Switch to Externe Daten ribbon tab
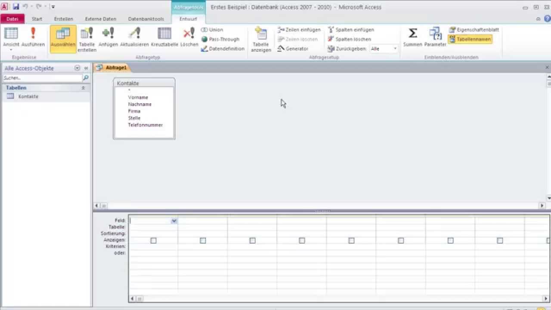The width and height of the screenshot is (551, 310). (x=101, y=19)
